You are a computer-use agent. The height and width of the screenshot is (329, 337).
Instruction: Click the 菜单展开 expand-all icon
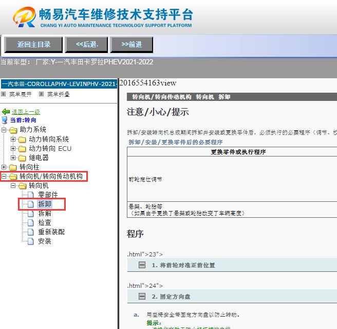4,94
